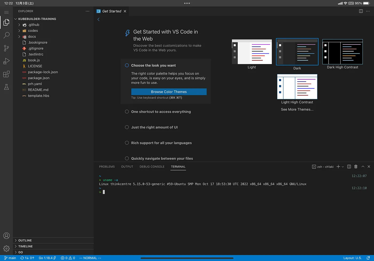Open Manage settings gear icon
Image resolution: width=374 pixels, height=261 pixels.
6,249
